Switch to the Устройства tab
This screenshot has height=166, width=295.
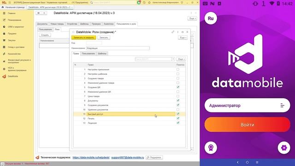coord(72,24)
